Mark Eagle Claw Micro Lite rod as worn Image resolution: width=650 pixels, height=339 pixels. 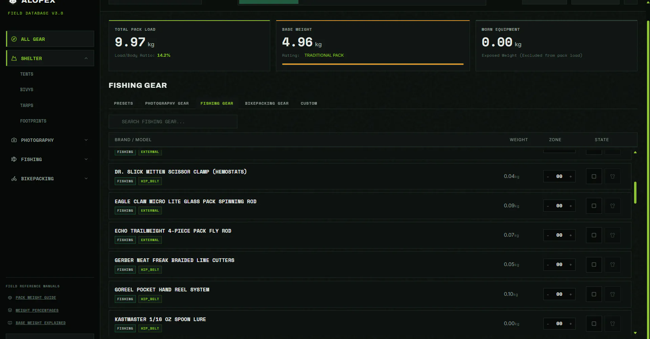(612, 206)
